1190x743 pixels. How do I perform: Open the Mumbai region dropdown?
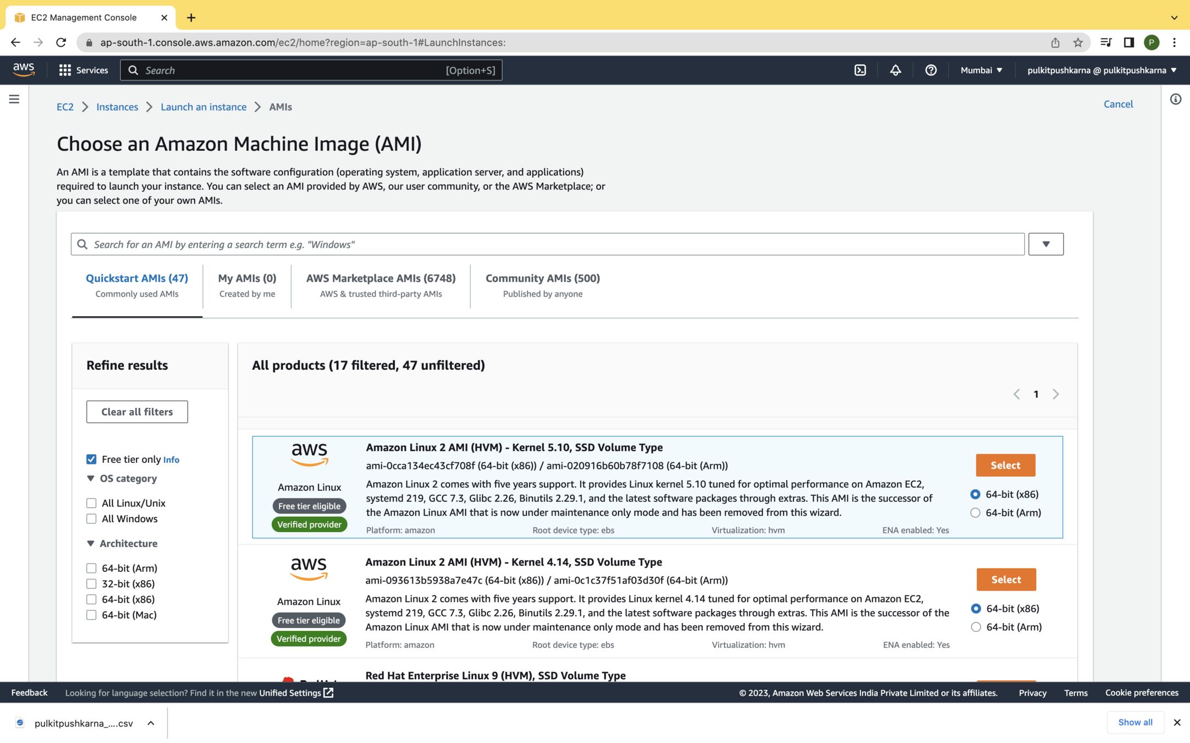(981, 70)
